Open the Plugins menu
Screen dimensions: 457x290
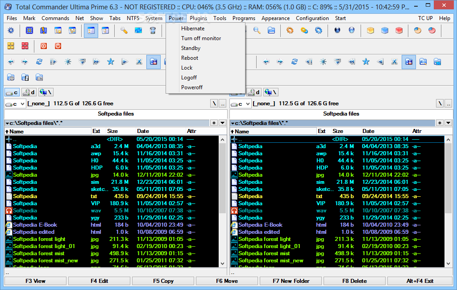pos(198,18)
